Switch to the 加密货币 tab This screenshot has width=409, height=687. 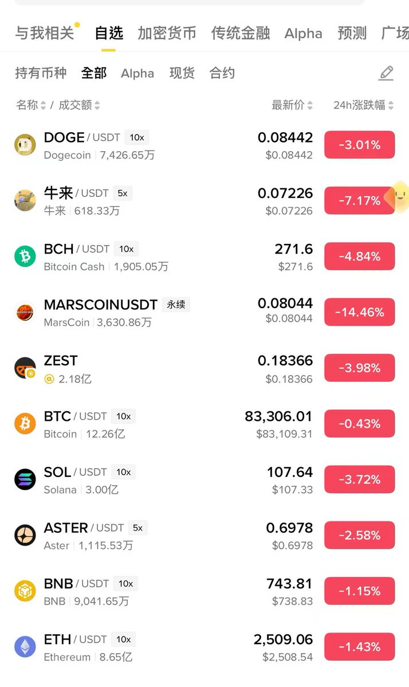pos(167,33)
